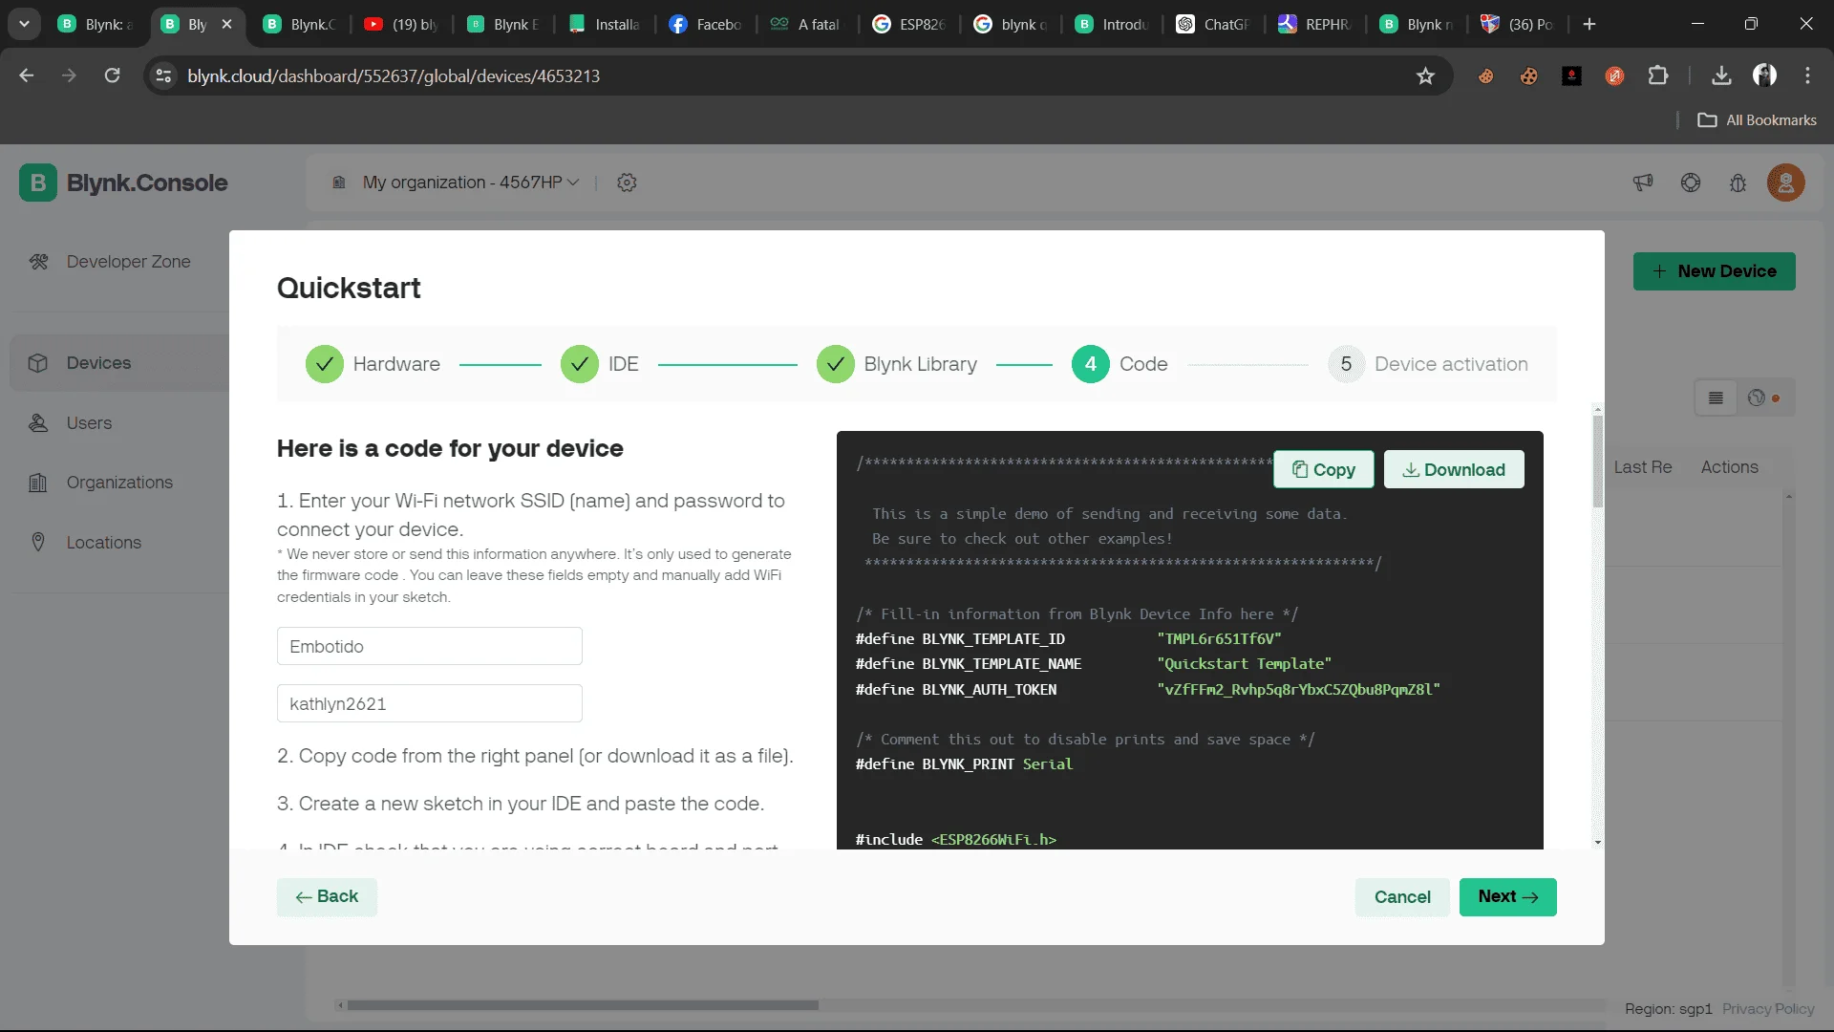Open the announcements megaphone icon
The height and width of the screenshot is (1032, 1834).
click(1643, 183)
